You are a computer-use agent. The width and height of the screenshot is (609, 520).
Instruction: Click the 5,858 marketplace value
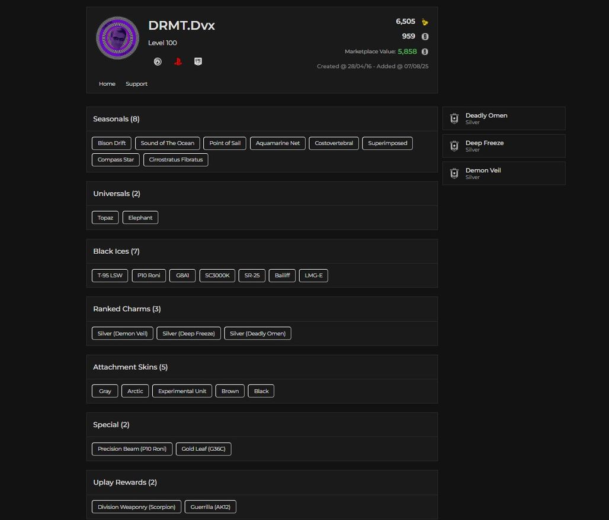coord(407,51)
